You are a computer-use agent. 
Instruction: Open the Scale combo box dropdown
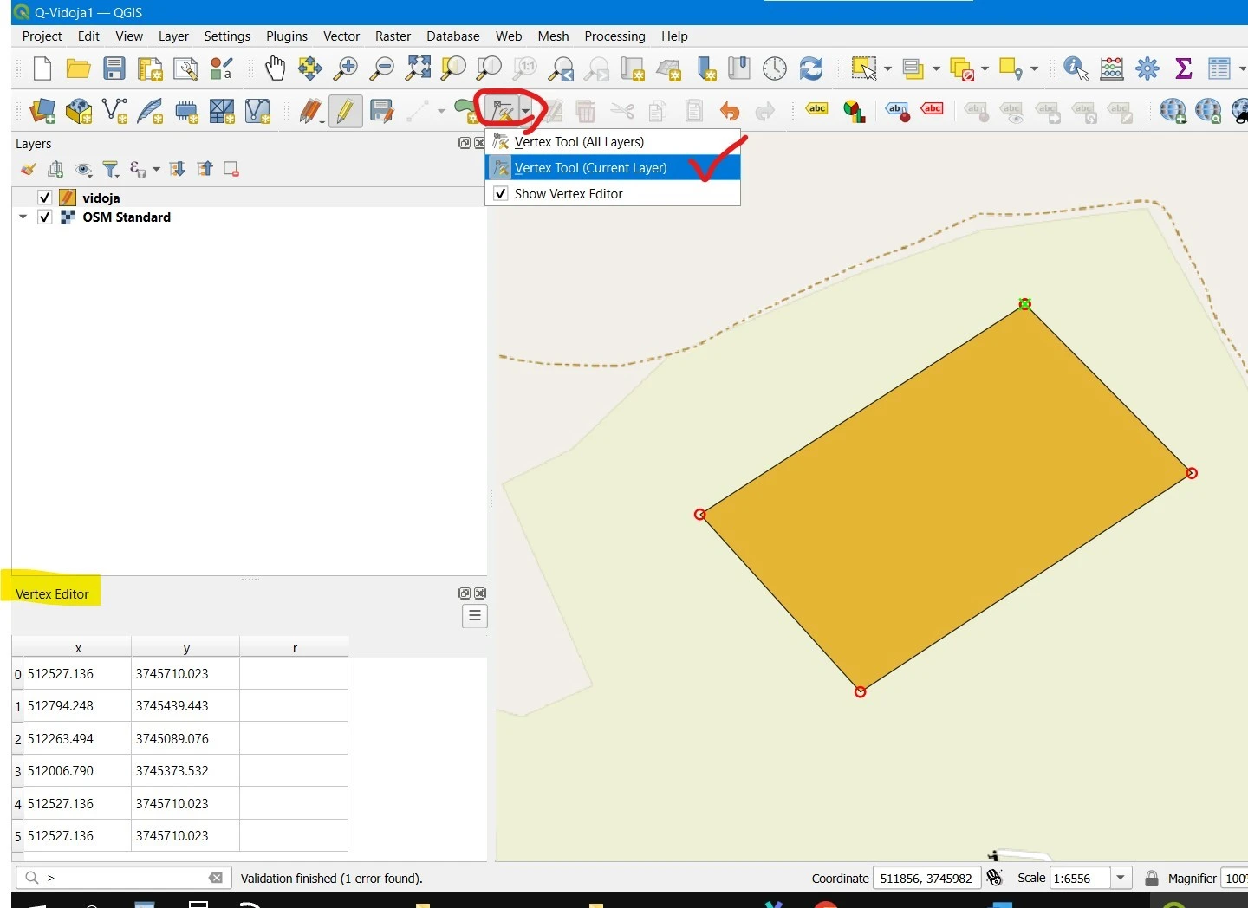point(1121,878)
